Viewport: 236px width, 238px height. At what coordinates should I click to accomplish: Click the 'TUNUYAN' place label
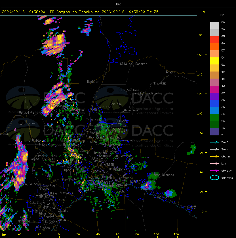point(60,220)
